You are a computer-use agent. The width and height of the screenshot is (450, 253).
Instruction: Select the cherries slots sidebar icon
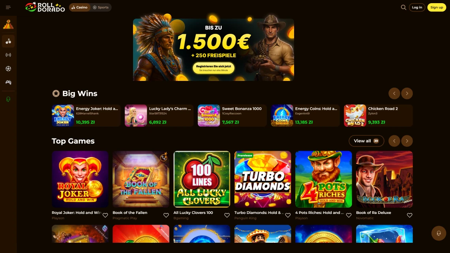click(x=8, y=41)
